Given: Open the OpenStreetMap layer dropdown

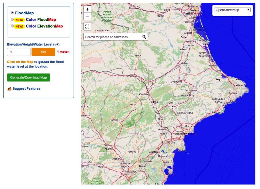Looking at the screenshot, I should tap(232, 10).
